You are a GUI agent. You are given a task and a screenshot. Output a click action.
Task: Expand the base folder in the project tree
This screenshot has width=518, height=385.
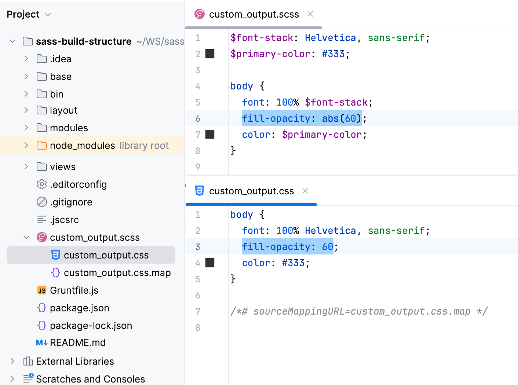[x=26, y=76]
